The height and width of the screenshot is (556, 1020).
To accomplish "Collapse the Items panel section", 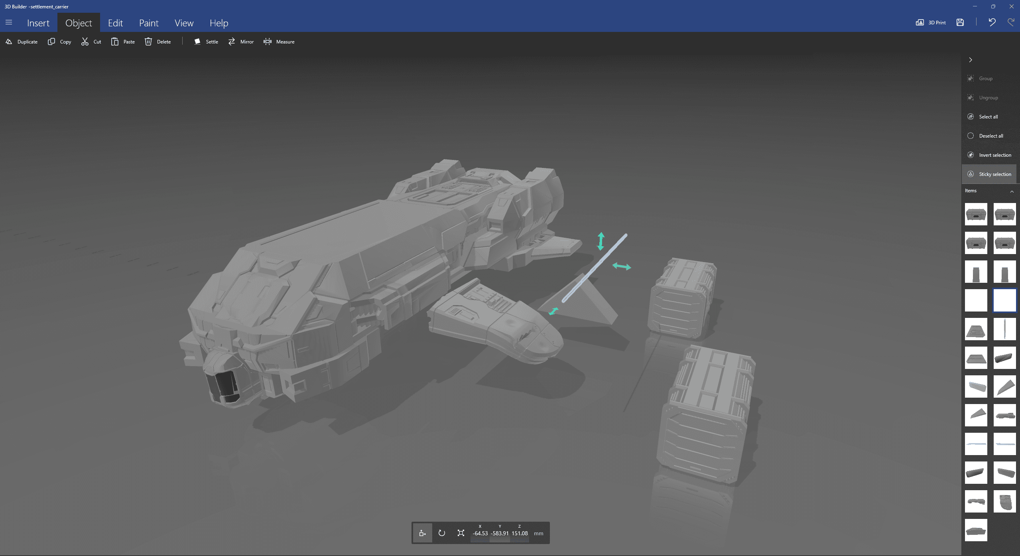I will [1012, 191].
